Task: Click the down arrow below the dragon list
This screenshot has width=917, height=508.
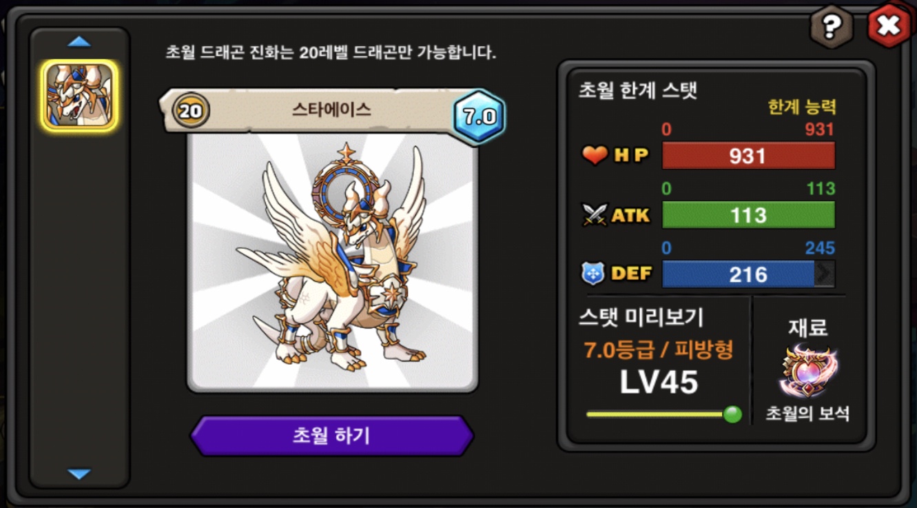Action: click(79, 474)
